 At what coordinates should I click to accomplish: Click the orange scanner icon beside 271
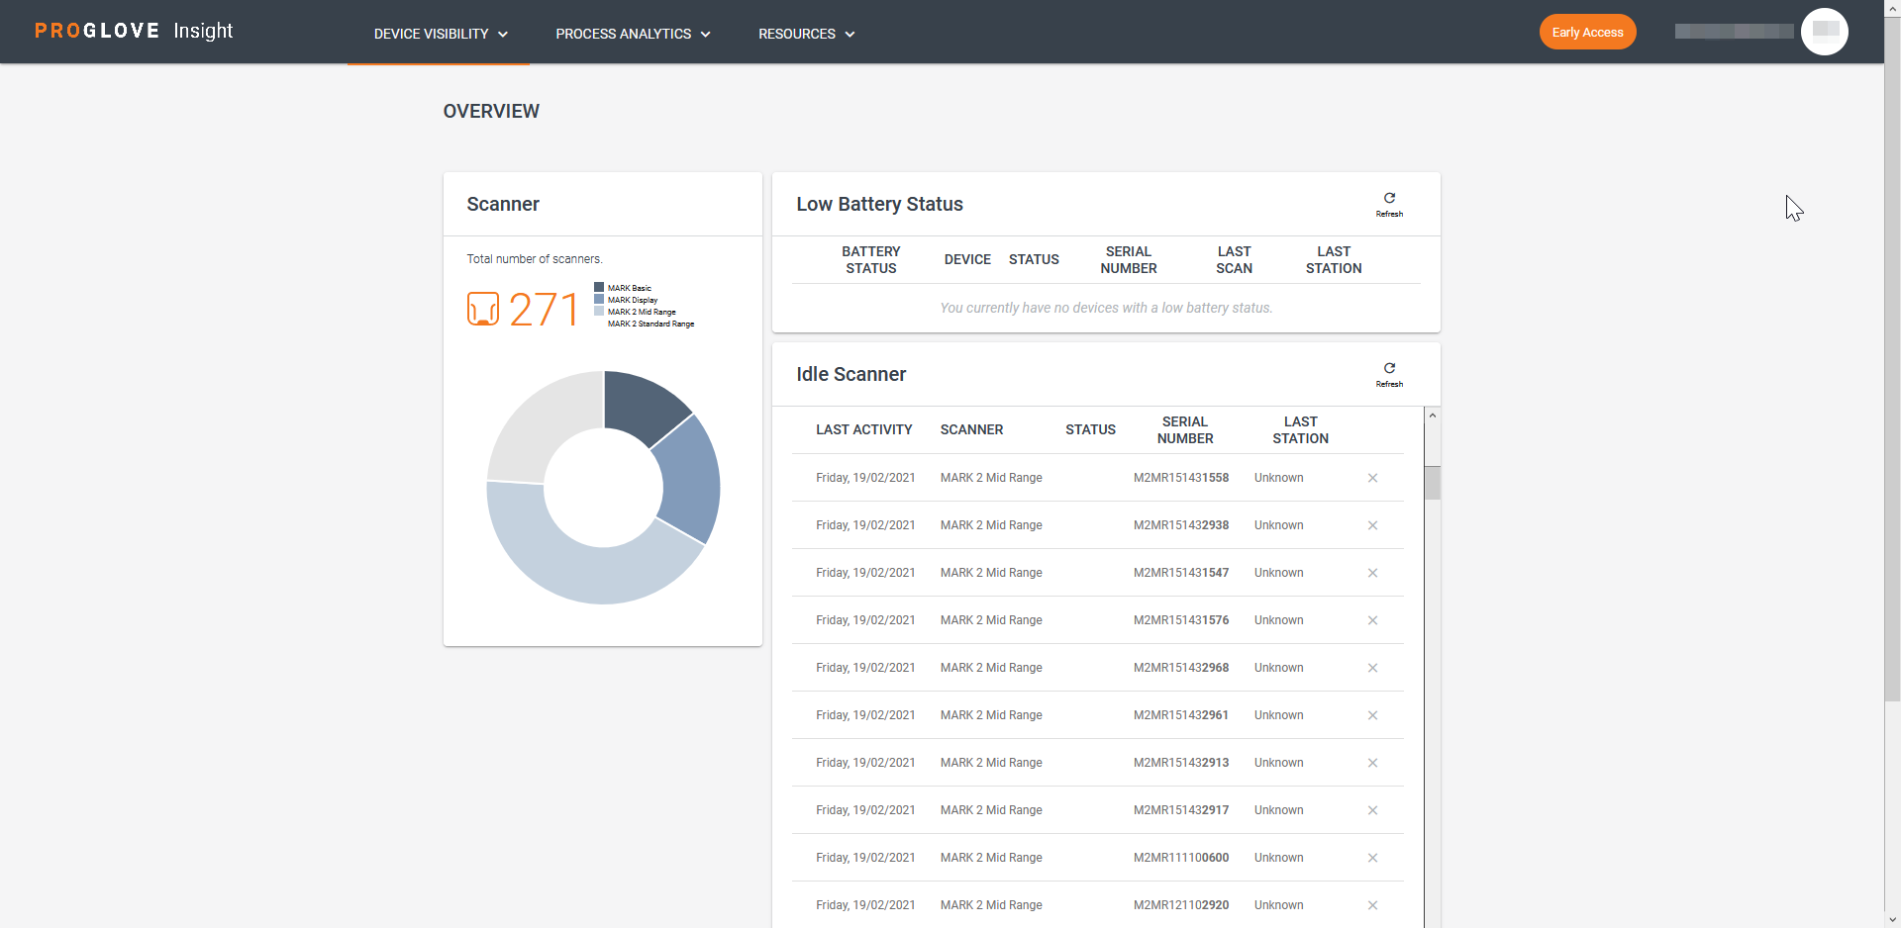pyautogui.click(x=483, y=309)
